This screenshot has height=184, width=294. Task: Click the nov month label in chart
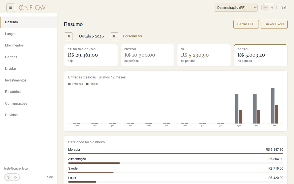(x=77, y=125)
